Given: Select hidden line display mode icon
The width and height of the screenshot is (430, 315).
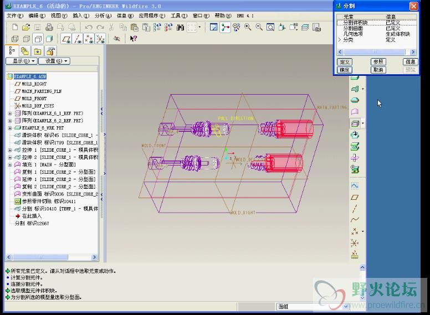Looking at the screenshot, I should (27, 39).
